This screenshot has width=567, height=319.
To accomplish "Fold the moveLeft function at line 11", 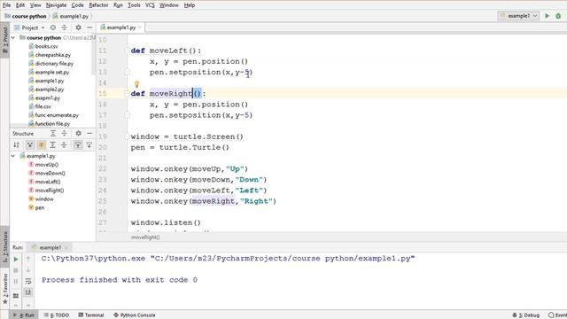I will coord(127,51).
